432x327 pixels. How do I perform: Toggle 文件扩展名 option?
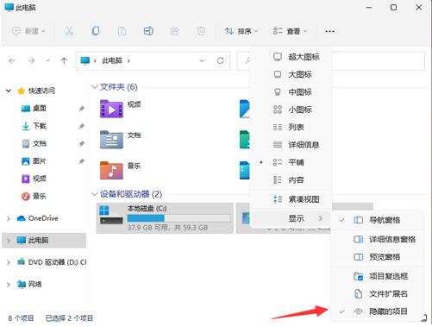click(x=378, y=293)
